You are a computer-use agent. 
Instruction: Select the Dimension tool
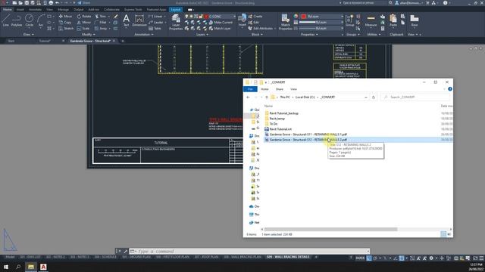(139, 20)
